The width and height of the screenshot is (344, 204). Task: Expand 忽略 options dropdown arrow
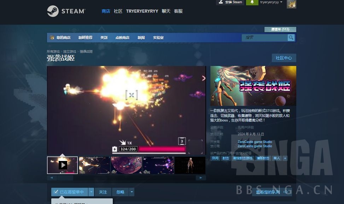pyautogui.click(x=132, y=192)
